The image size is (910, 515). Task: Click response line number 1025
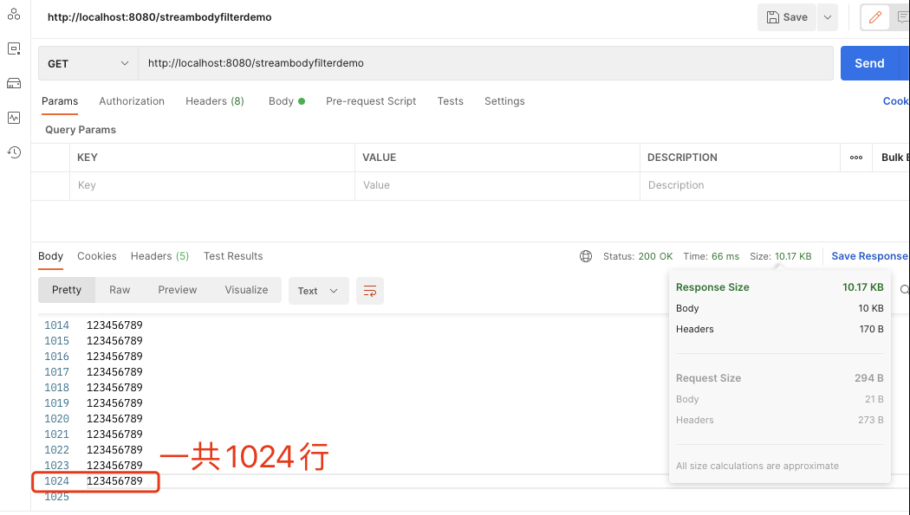tap(57, 497)
